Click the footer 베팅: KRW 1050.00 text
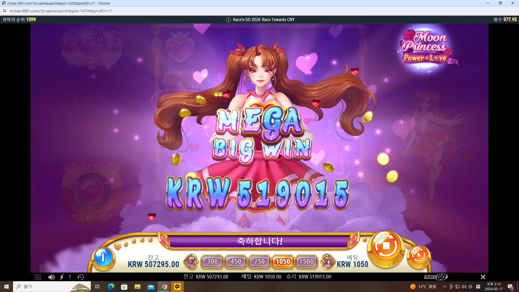519x292 pixels. [x=261, y=277]
